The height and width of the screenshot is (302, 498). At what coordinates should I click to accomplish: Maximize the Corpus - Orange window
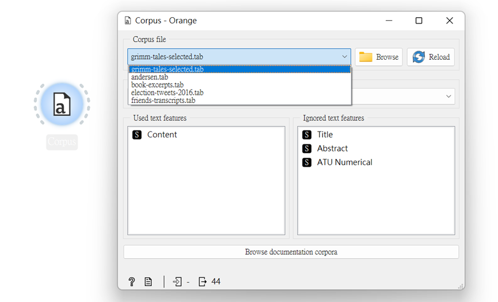pos(419,21)
